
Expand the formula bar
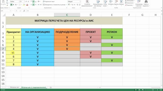pos(161,11)
